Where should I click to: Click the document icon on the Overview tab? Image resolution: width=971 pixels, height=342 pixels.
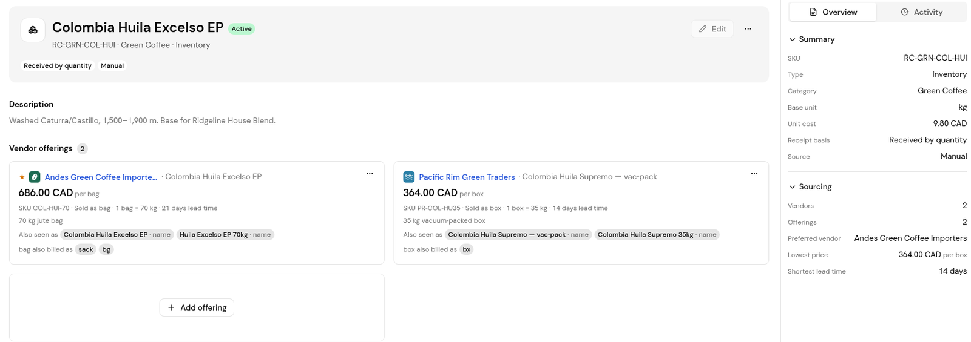click(x=813, y=12)
